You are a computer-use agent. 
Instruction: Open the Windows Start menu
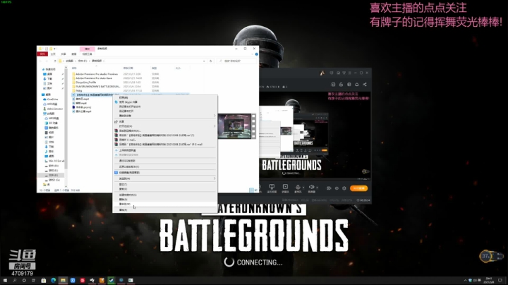click(x=5, y=281)
